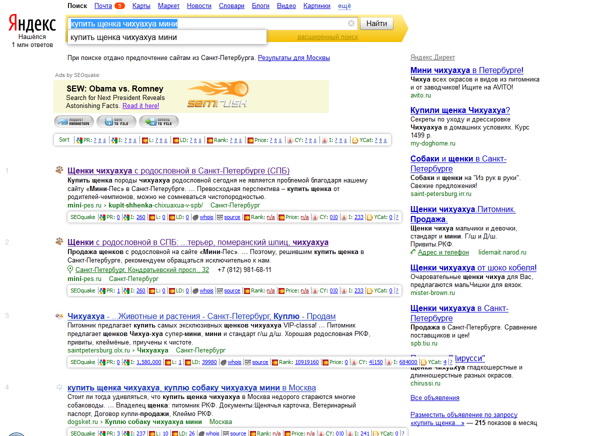The image size is (604, 436).
Task: Switch to the Картинки tab
Action: [317, 6]
